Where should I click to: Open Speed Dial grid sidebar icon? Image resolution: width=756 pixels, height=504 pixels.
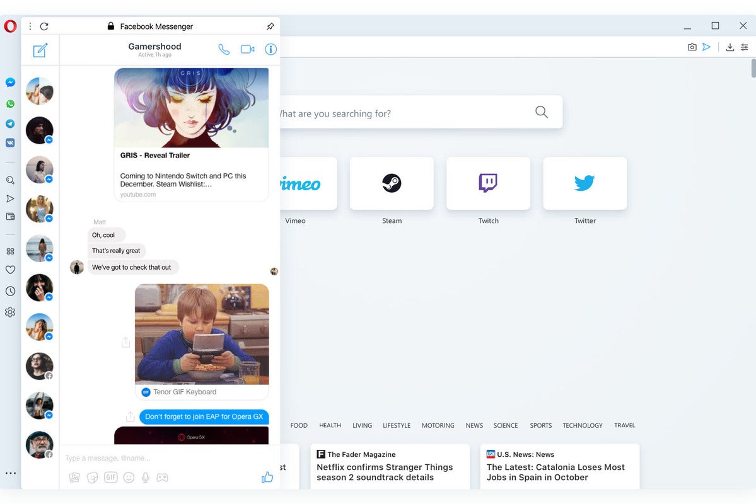(x=10, y=251)
